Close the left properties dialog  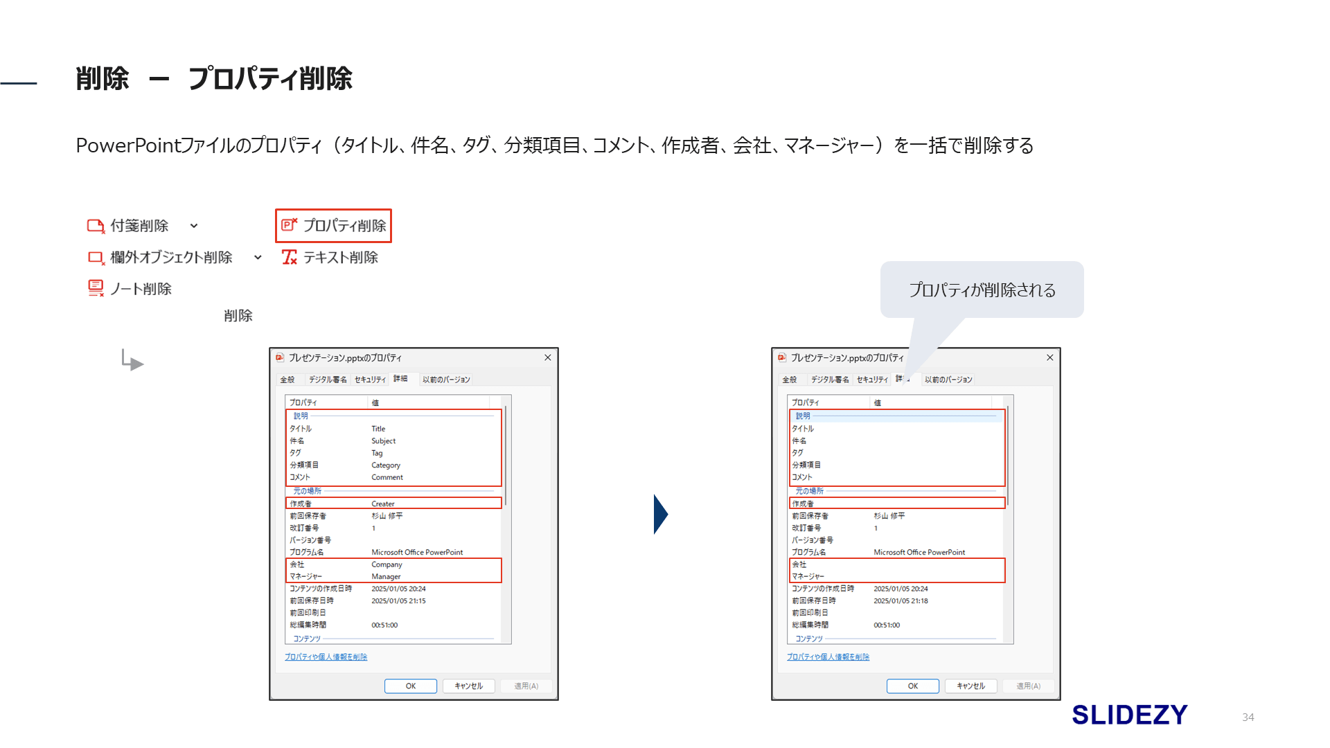coord(547,357)
